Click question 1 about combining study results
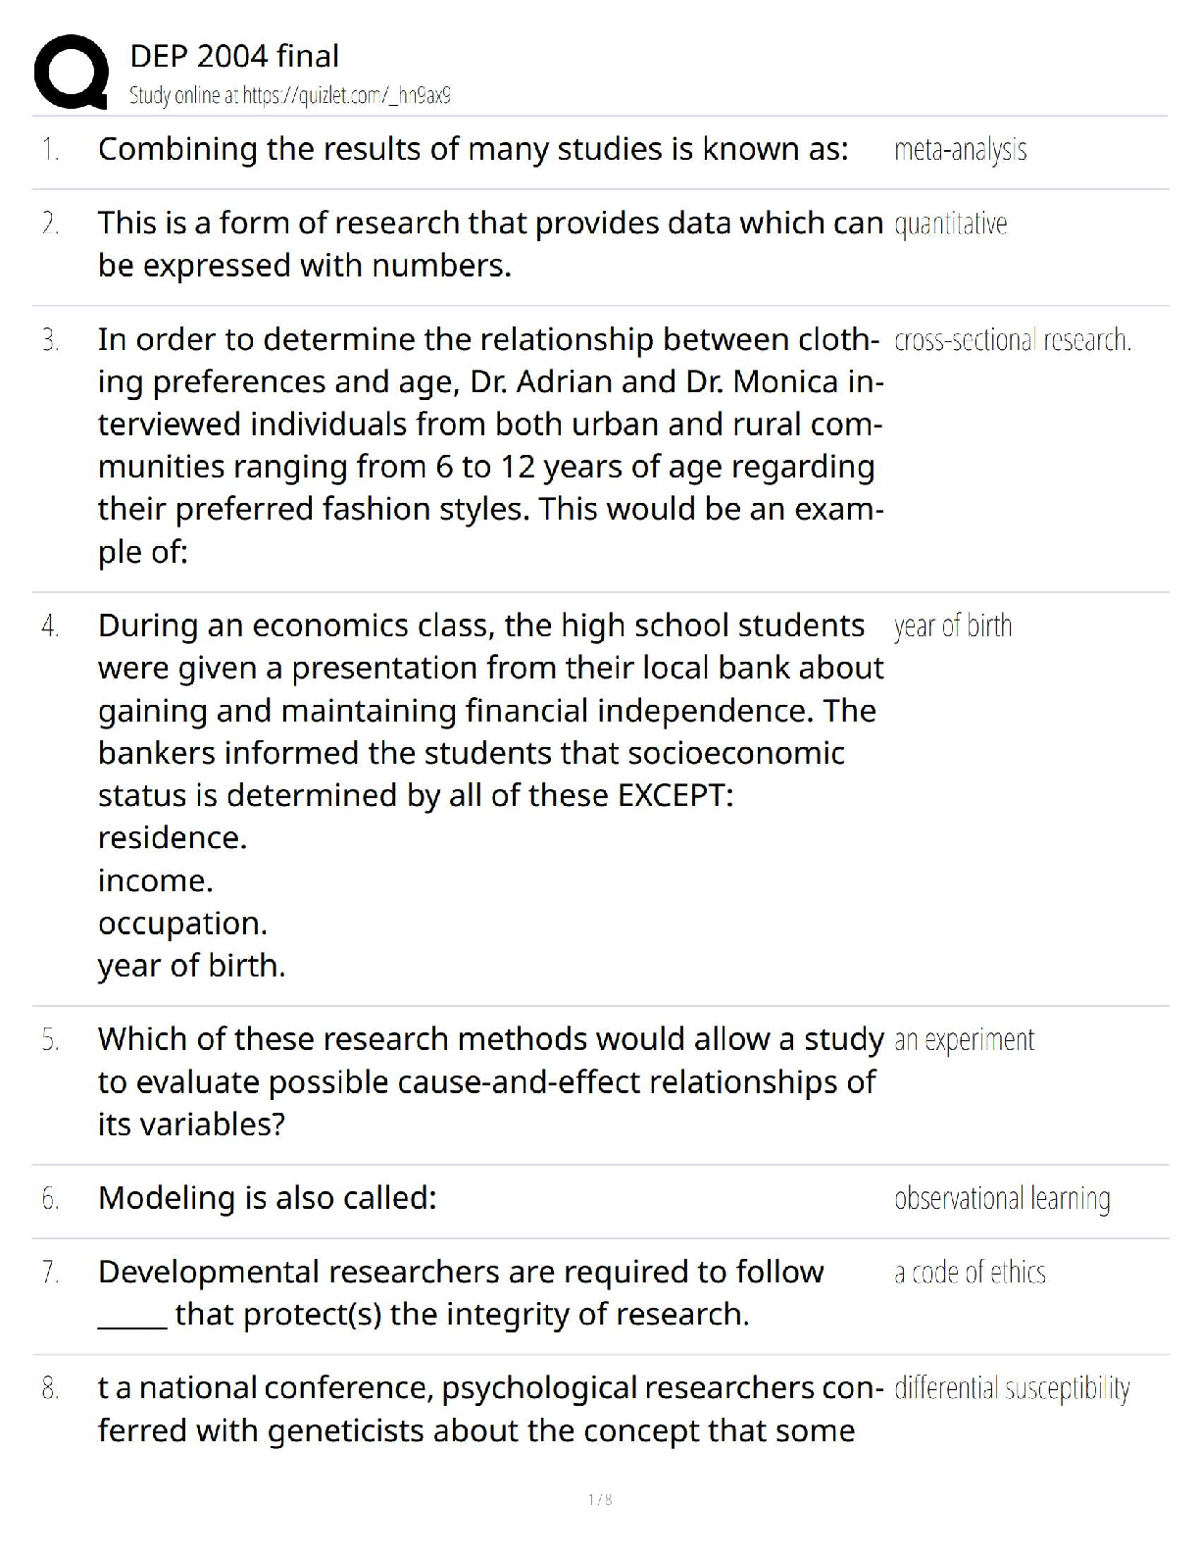The height and width of the screenshot is (1553, 1200). click(473, 149)
